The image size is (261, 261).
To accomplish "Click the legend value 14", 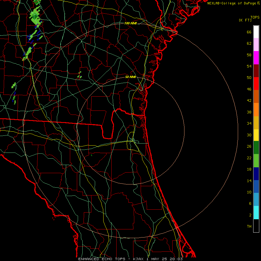I will [x=249, y=181].
